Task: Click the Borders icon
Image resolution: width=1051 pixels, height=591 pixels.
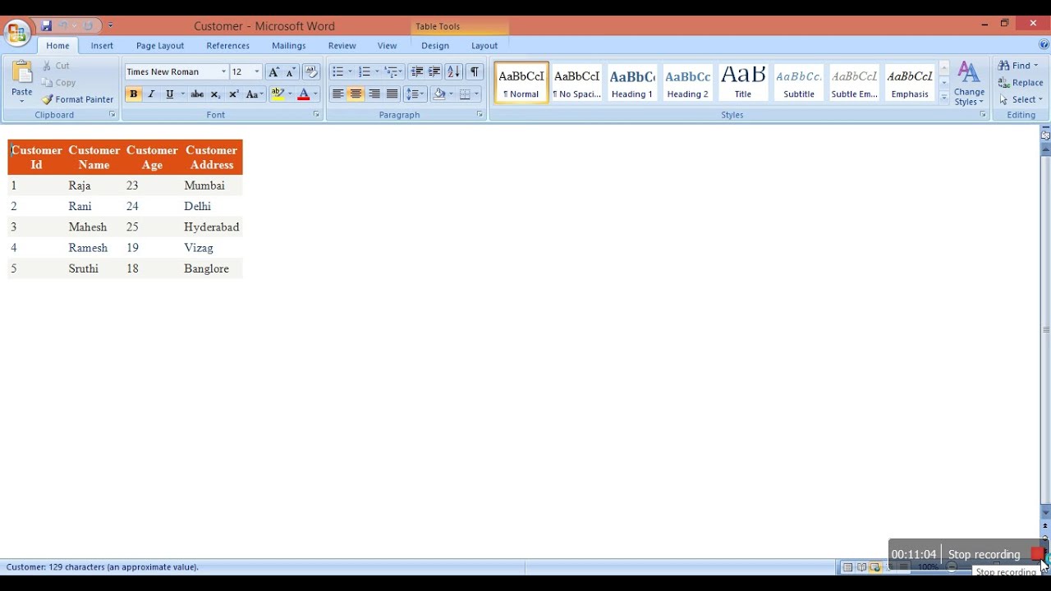Action: [465, 94]
